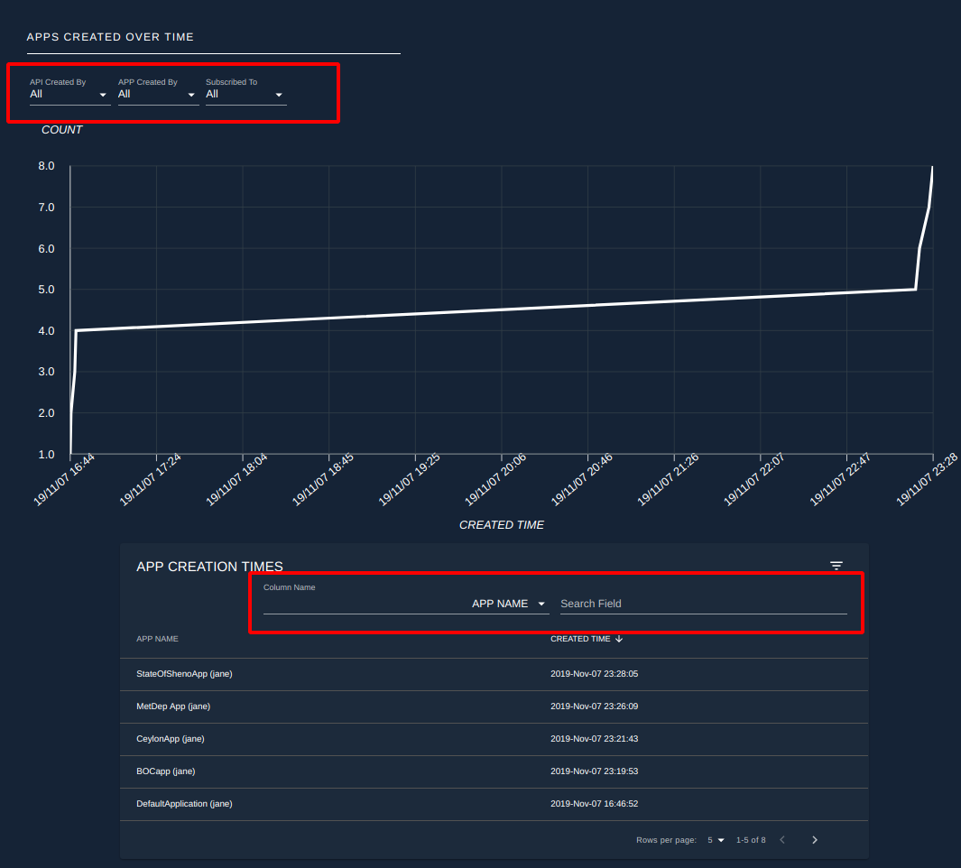This screenshot has height=868, width=961.
Task: Click the Created Time sort arrow
Action: [619, 639]
